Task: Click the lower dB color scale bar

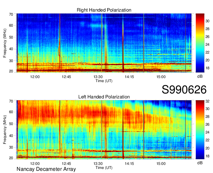Action: coord(200,129)
